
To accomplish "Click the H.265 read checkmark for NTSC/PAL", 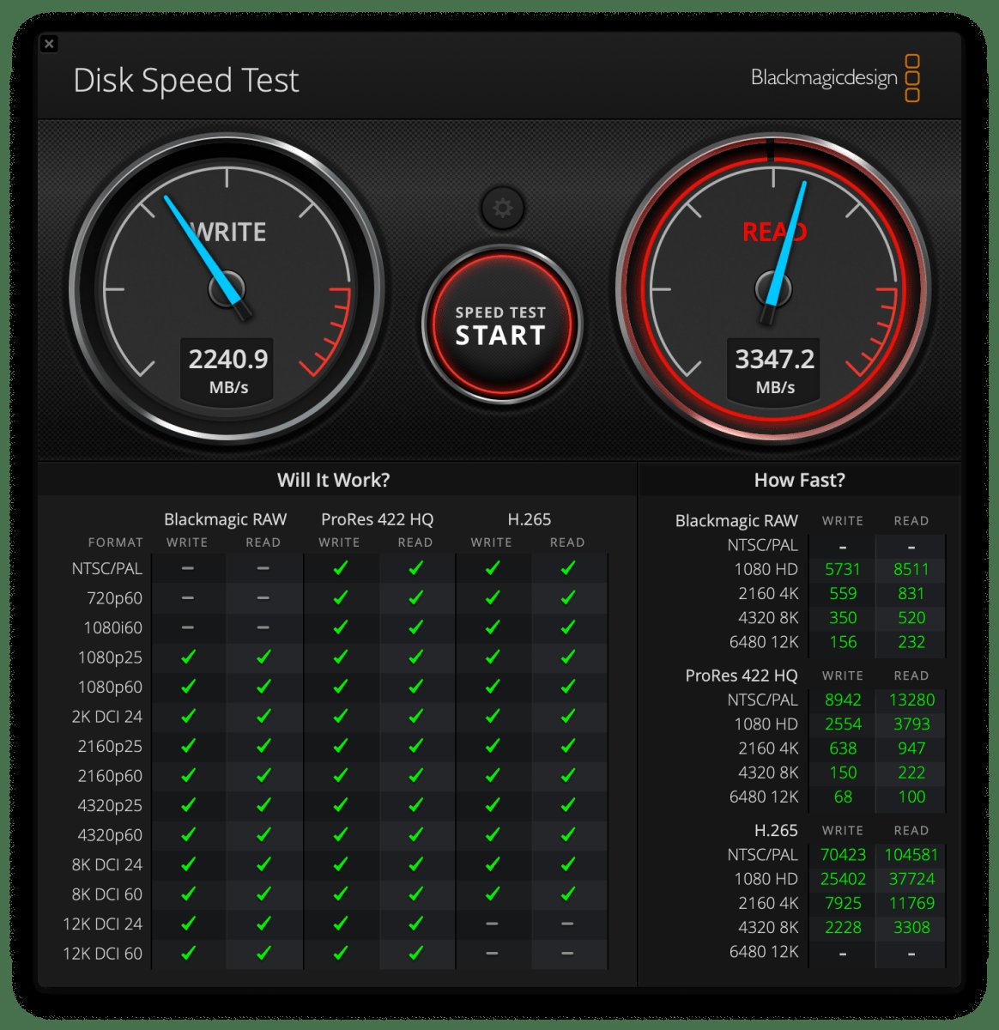I will pyautogui.click(x=567, y=568).
